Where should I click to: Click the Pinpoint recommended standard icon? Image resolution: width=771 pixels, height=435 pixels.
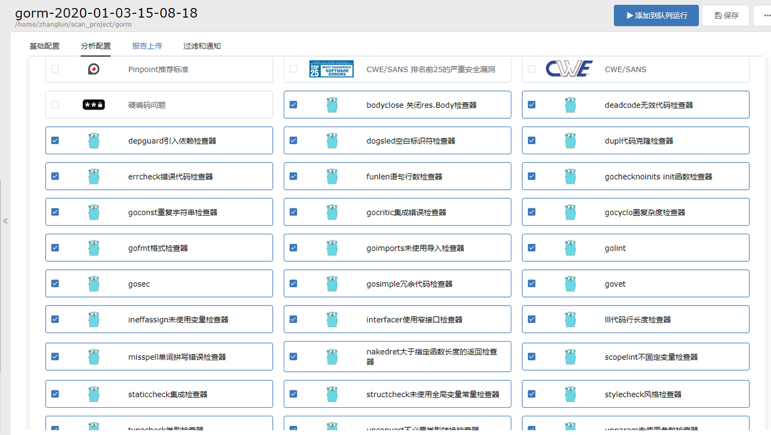(93, 69)
